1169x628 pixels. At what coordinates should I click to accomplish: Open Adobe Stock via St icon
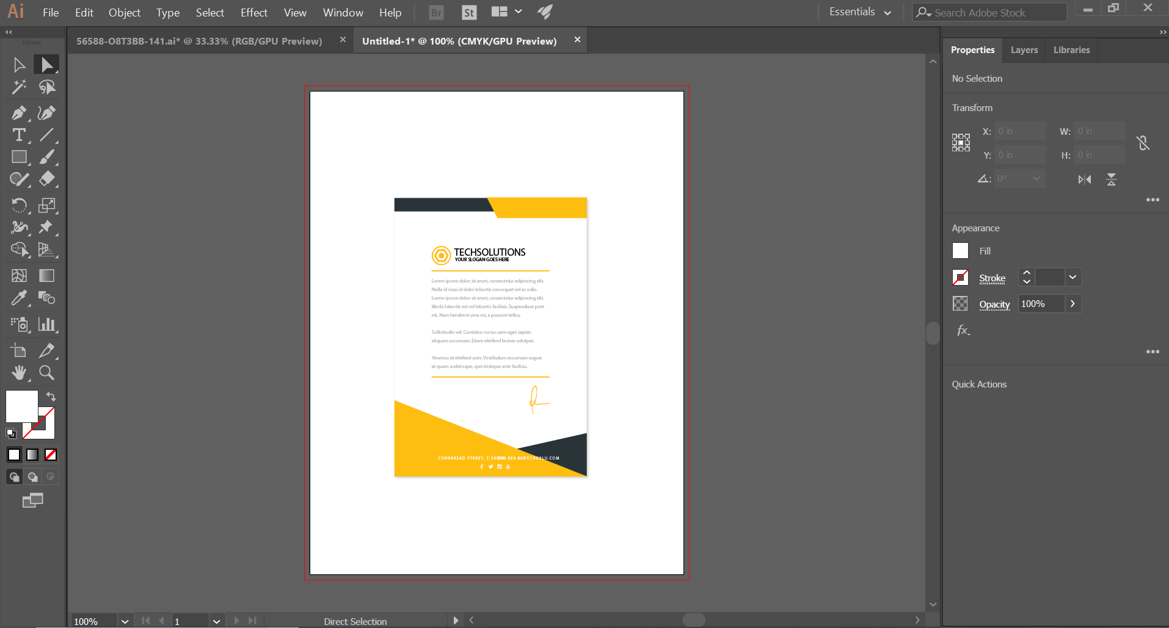[x=468, y=12]
